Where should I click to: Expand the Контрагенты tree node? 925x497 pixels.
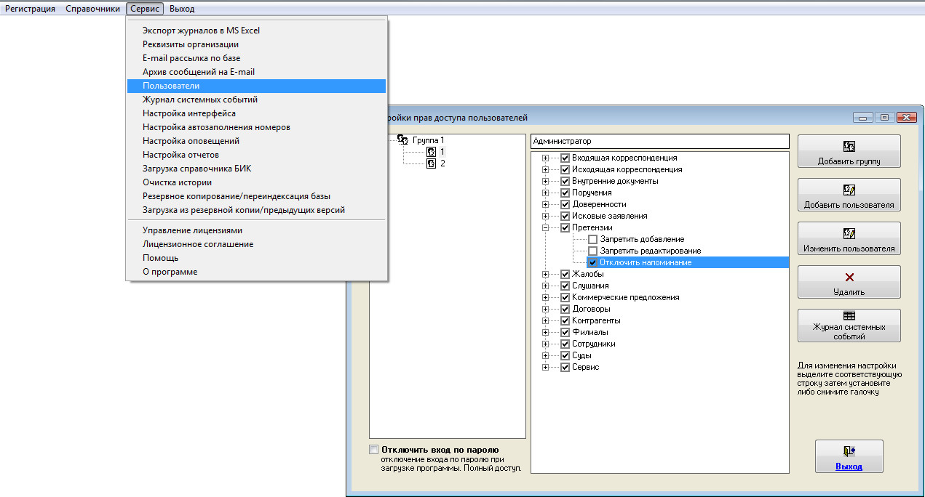pyautogui.click(x=545, y=320)
